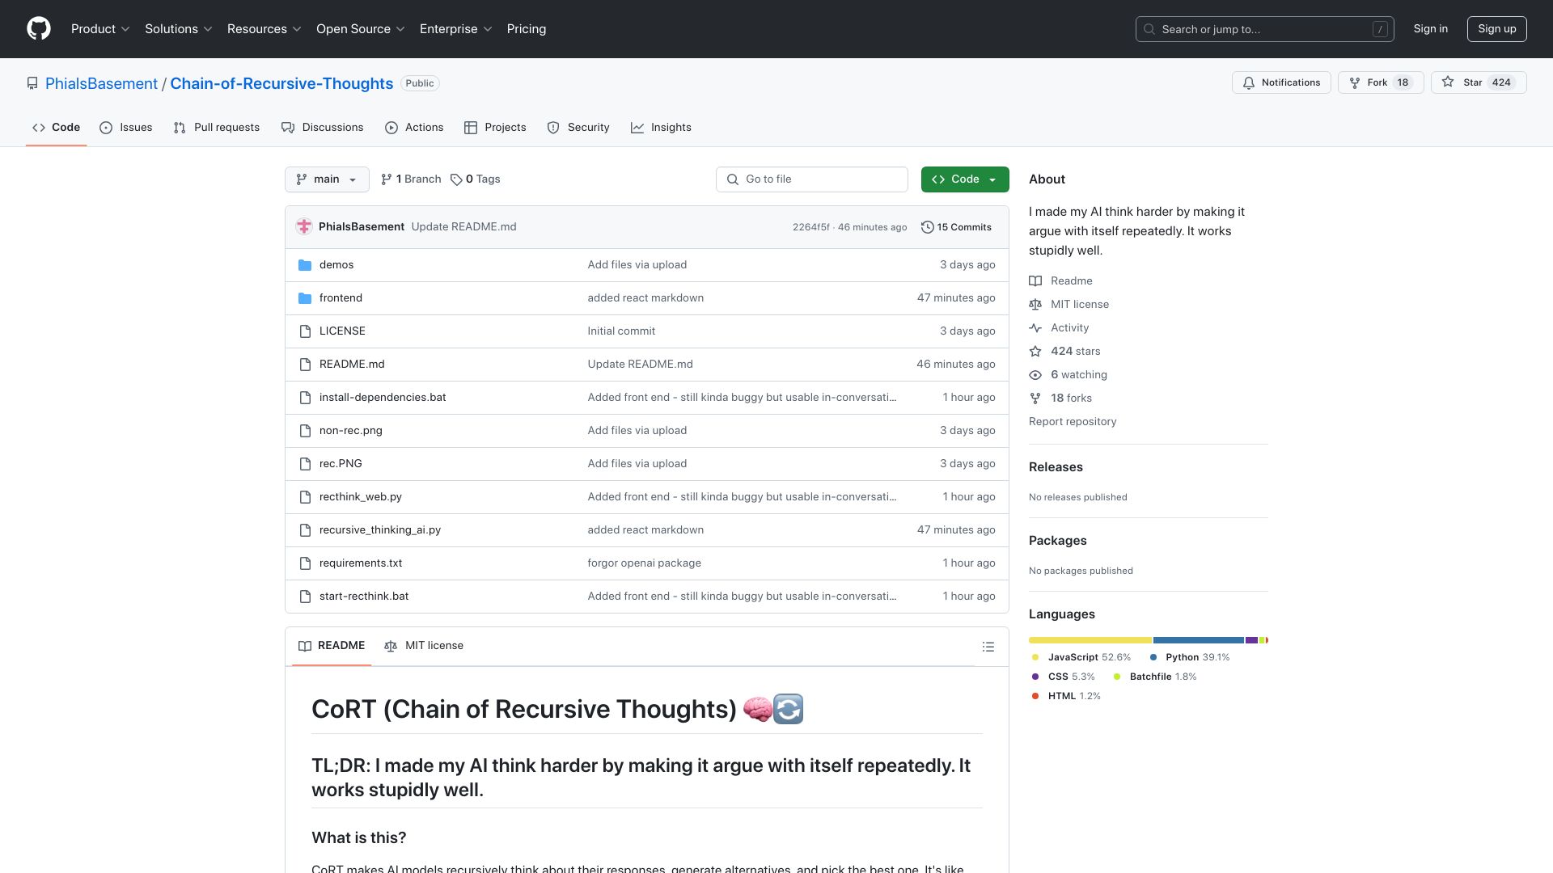The height and width of the screenshot is (873, 1553).
Task: Click the Fork icon button
Action: [x=1381, y=82]
